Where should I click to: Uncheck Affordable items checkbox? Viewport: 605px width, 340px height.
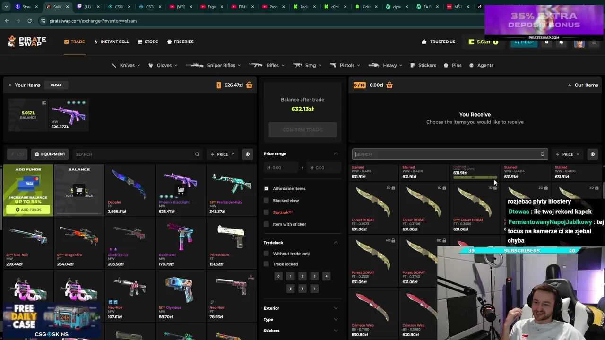point(266,188)
